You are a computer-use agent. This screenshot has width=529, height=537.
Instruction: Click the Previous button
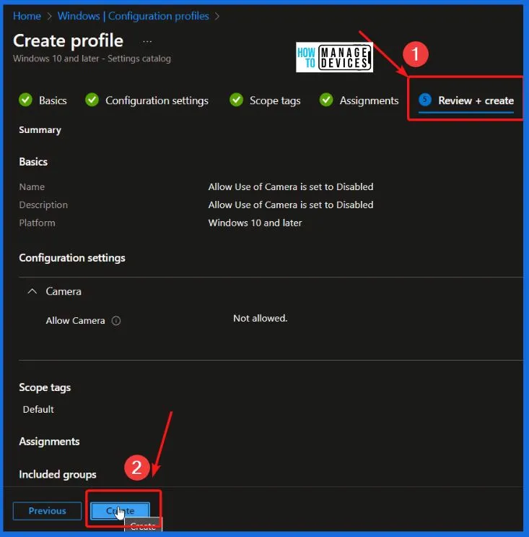47,511
